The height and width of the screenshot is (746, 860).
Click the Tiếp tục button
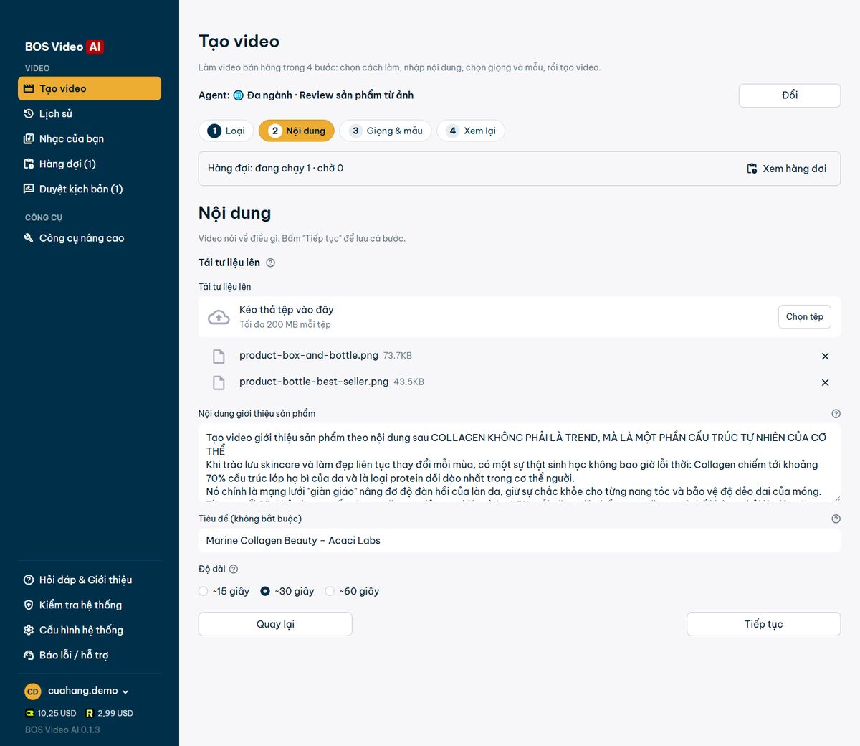tap(763, 624)
